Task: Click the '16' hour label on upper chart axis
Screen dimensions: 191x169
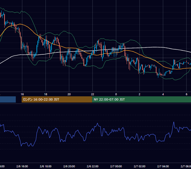Action: (x=22, y=94)
